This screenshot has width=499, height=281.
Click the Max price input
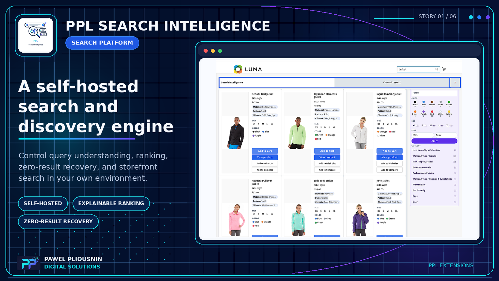[446, 135]
